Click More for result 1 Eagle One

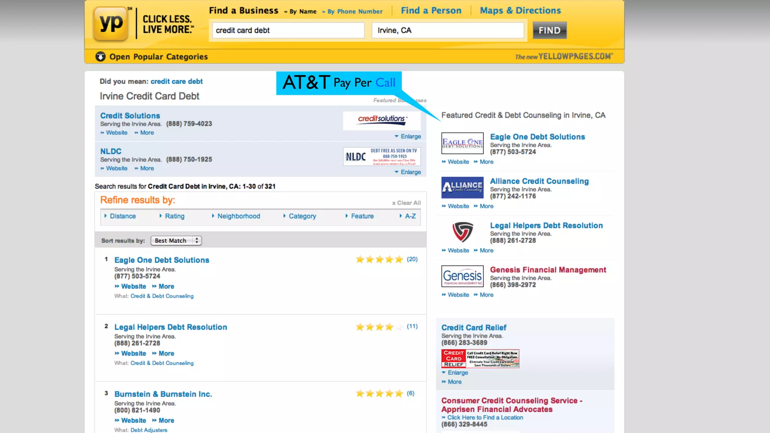coord(166,286)
